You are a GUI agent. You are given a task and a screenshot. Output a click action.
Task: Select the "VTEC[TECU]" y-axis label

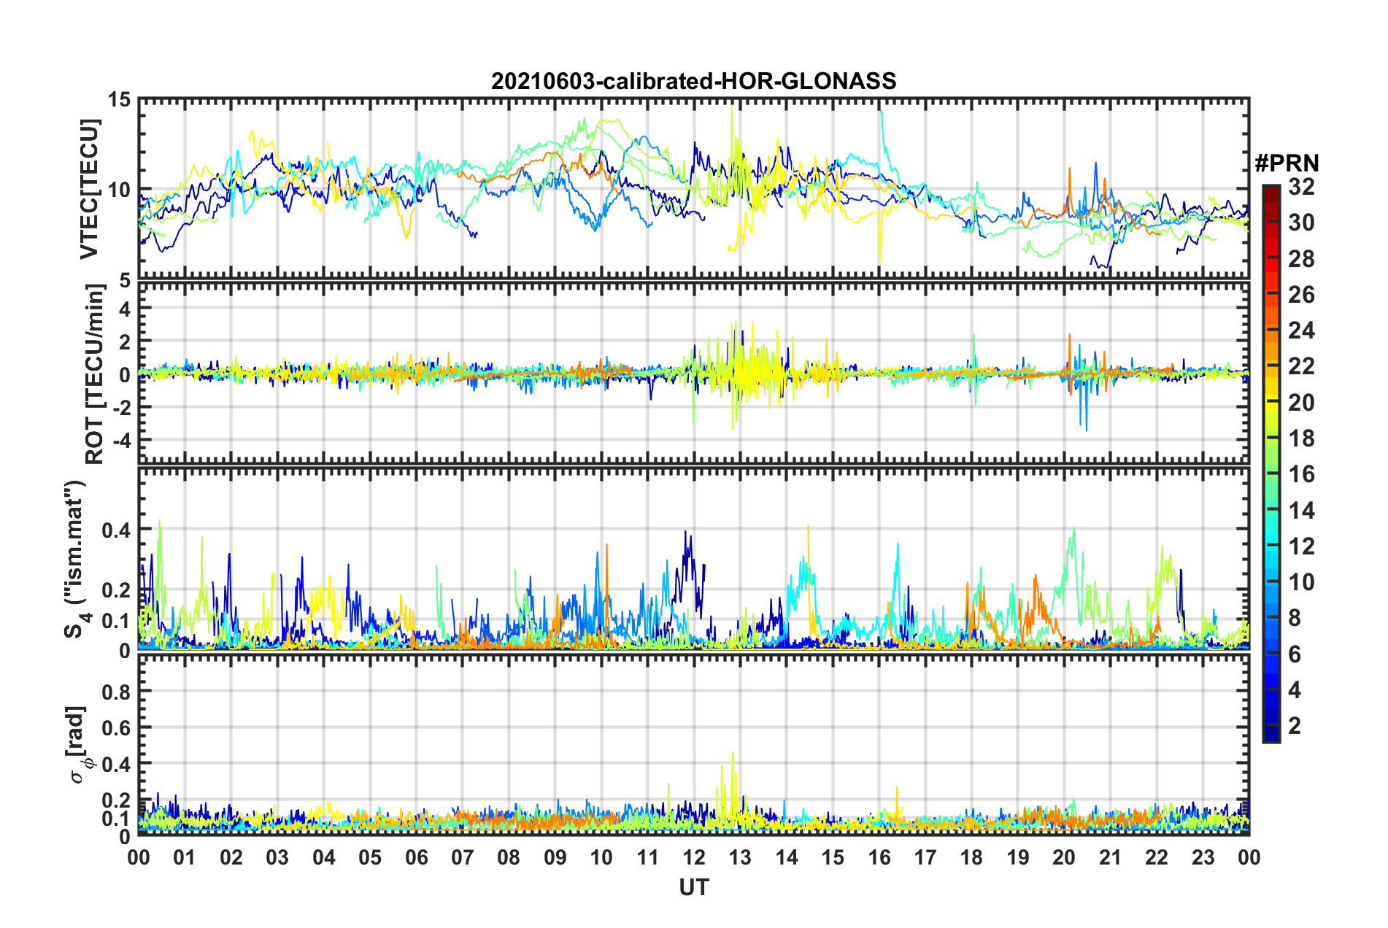coord(89,189)
